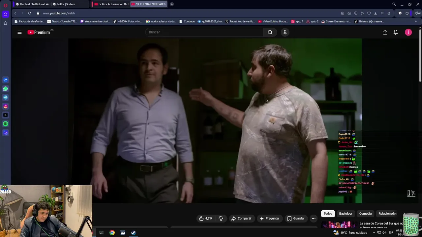Add page to bookmarks with heart icon
This screenshot has width=422, height=237.
(369, 13)
